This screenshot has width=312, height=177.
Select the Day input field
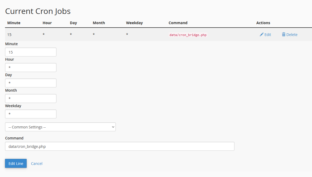(31, 83)
